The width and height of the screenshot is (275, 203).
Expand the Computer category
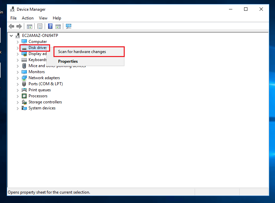pyautogui.click(x=17, y=42)
